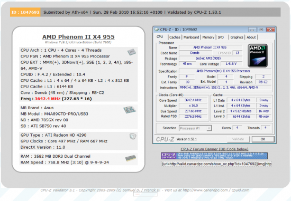This screenshot has width=291, height=201.
Task: Click the Level 2 value 4 x 512 KBytes
Action: [241, 111]
